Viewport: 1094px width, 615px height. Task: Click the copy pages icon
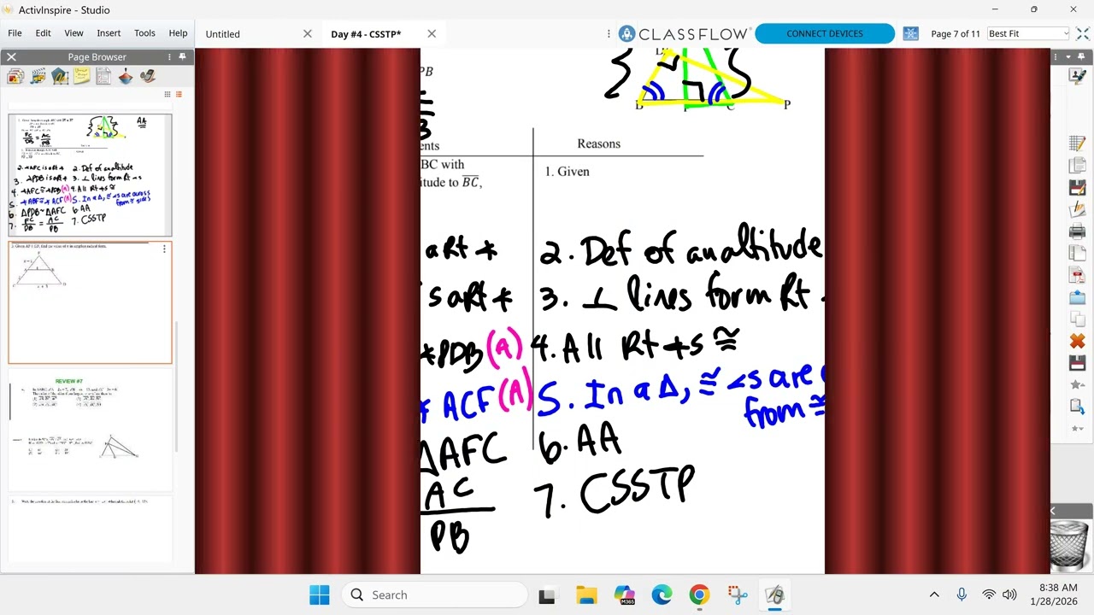[x=1077, y=319]
